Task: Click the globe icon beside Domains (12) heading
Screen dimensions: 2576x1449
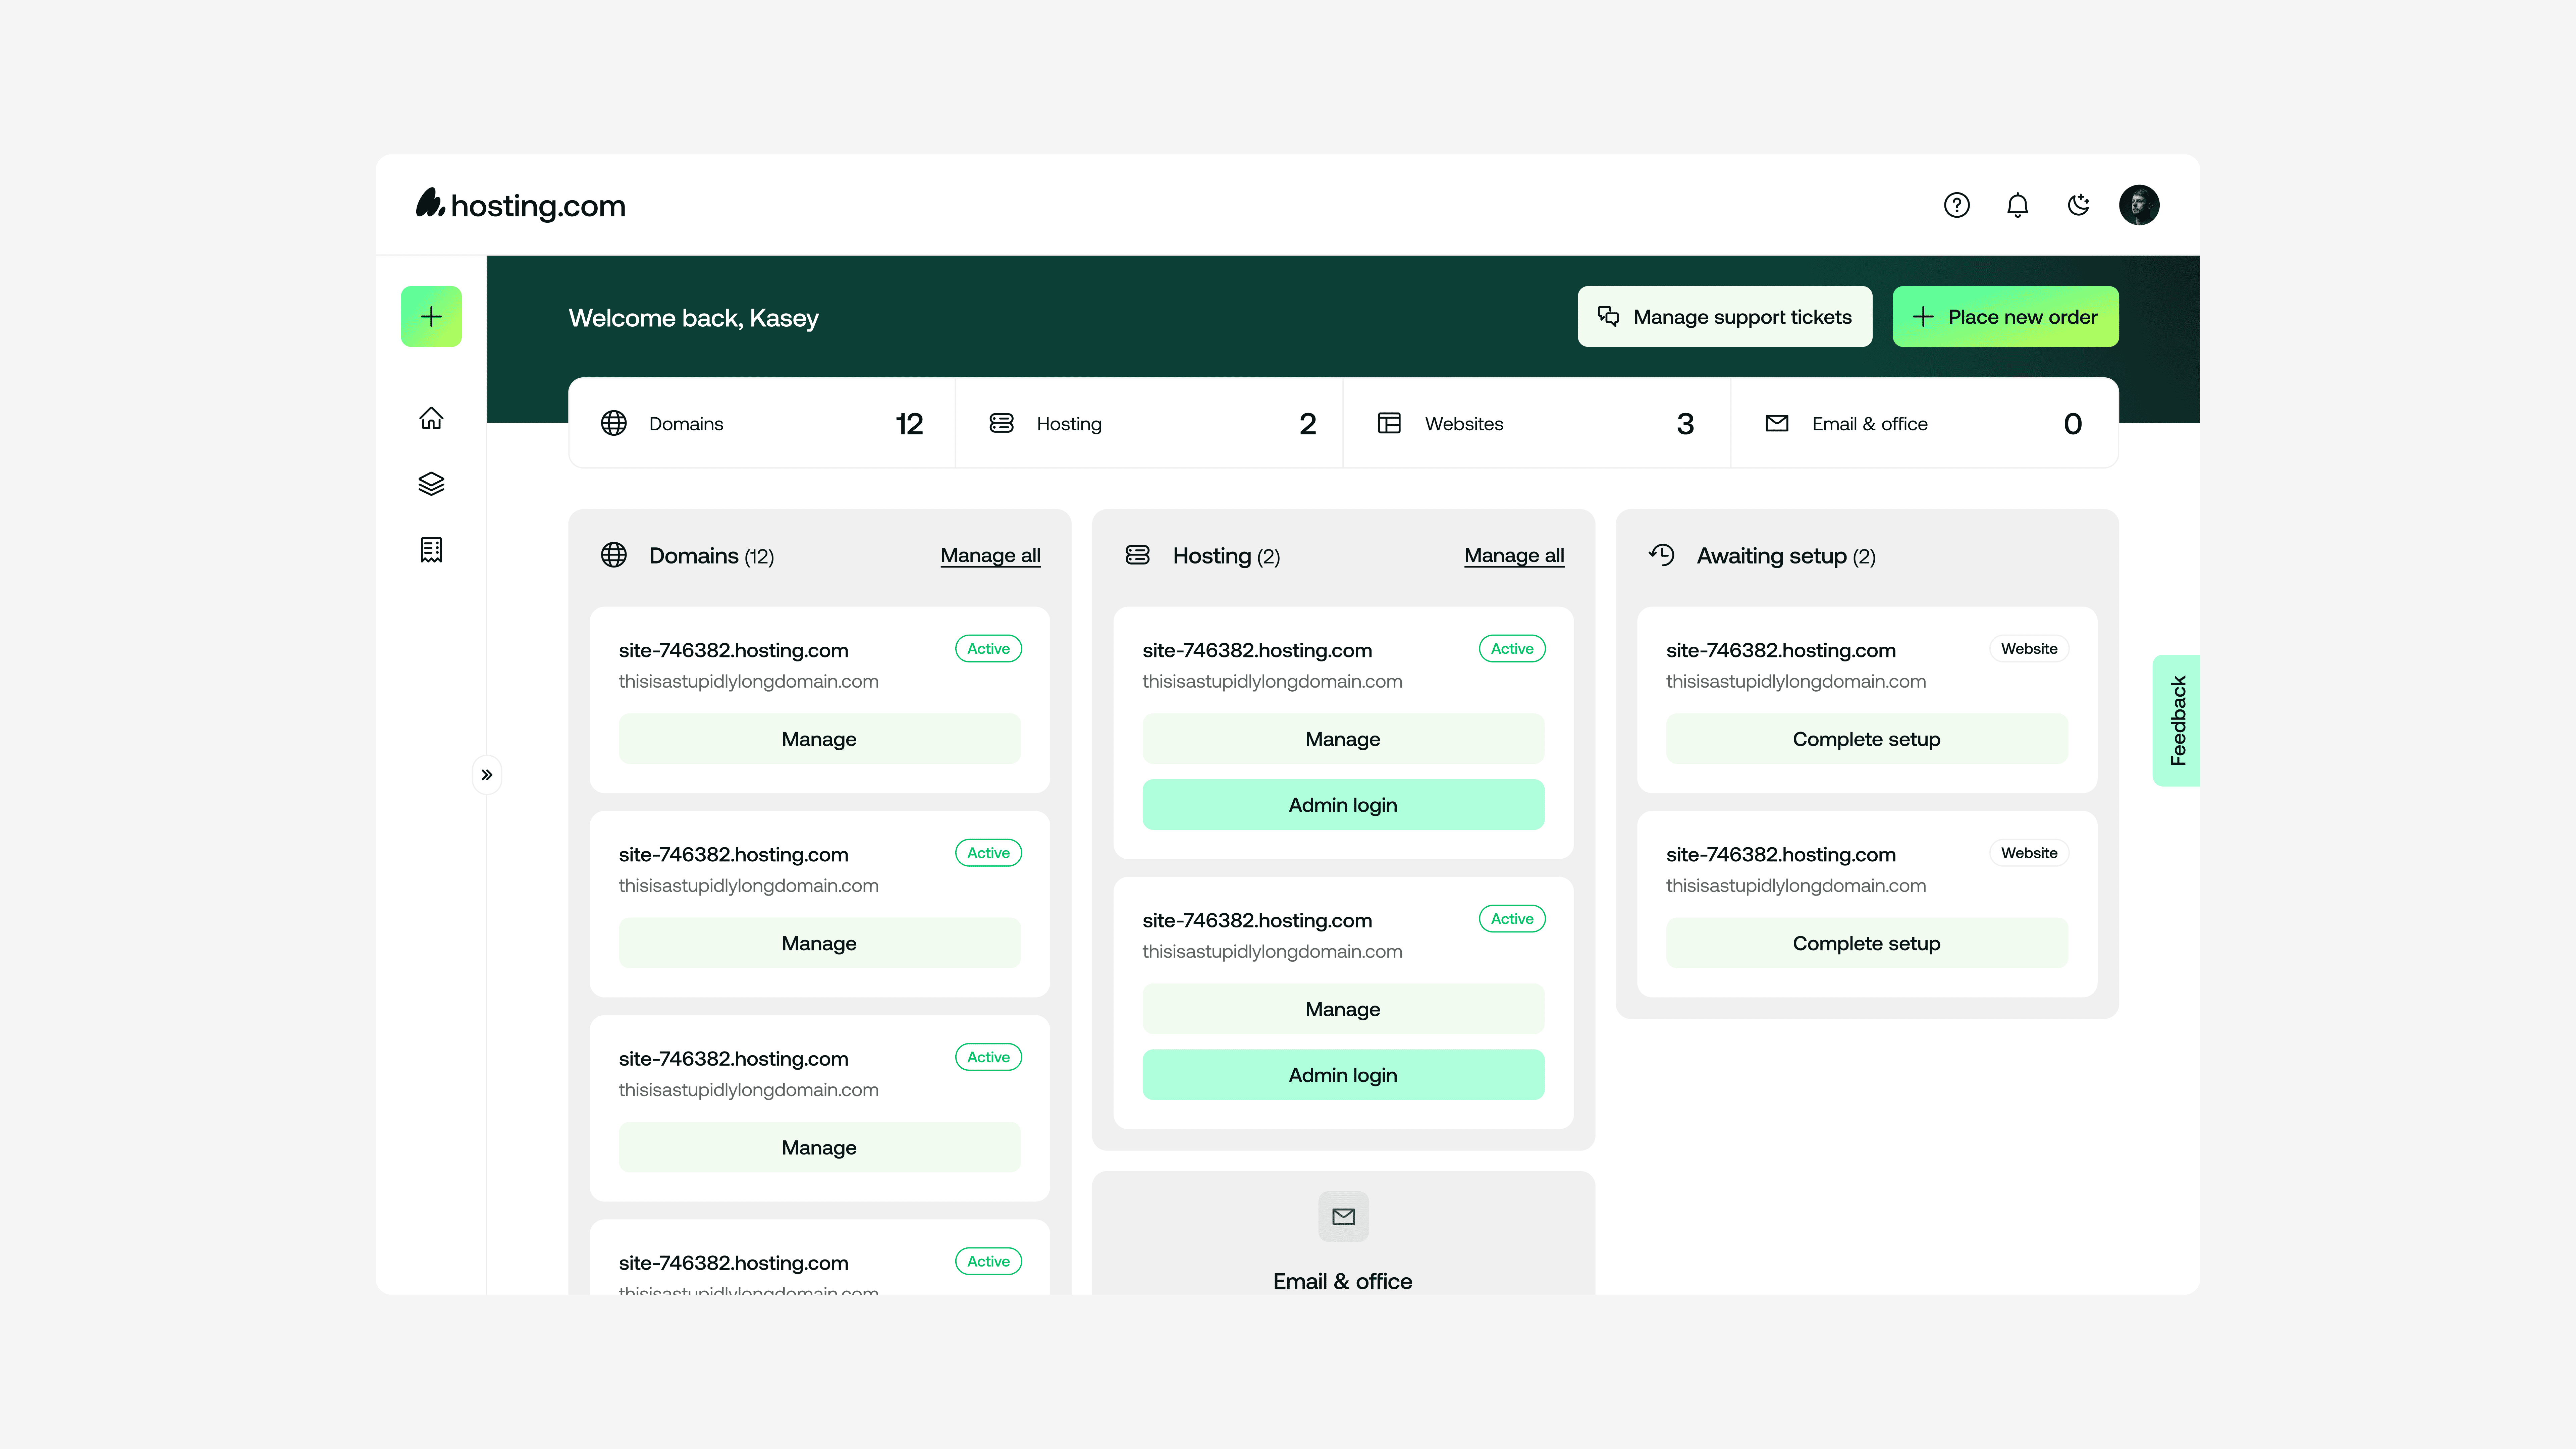Action: tap(614, 555)
